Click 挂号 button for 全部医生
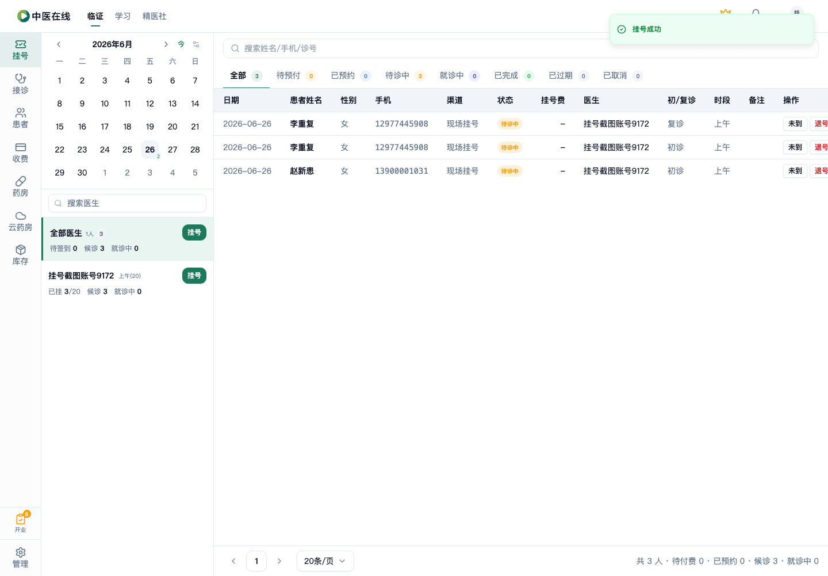The width and height of the screenshot is (828, 576). coord(194,232)
